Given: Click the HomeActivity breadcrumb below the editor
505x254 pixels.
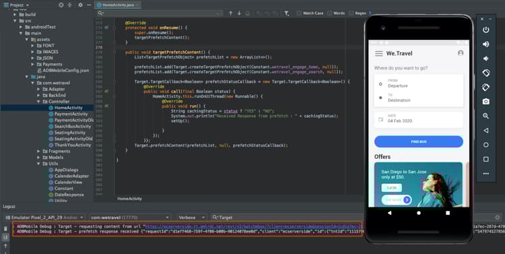Looking at the screenshot, I should tap(129, 199).
